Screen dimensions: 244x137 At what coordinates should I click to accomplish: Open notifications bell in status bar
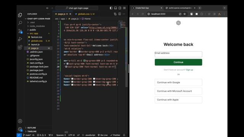(x=124, y=135)
